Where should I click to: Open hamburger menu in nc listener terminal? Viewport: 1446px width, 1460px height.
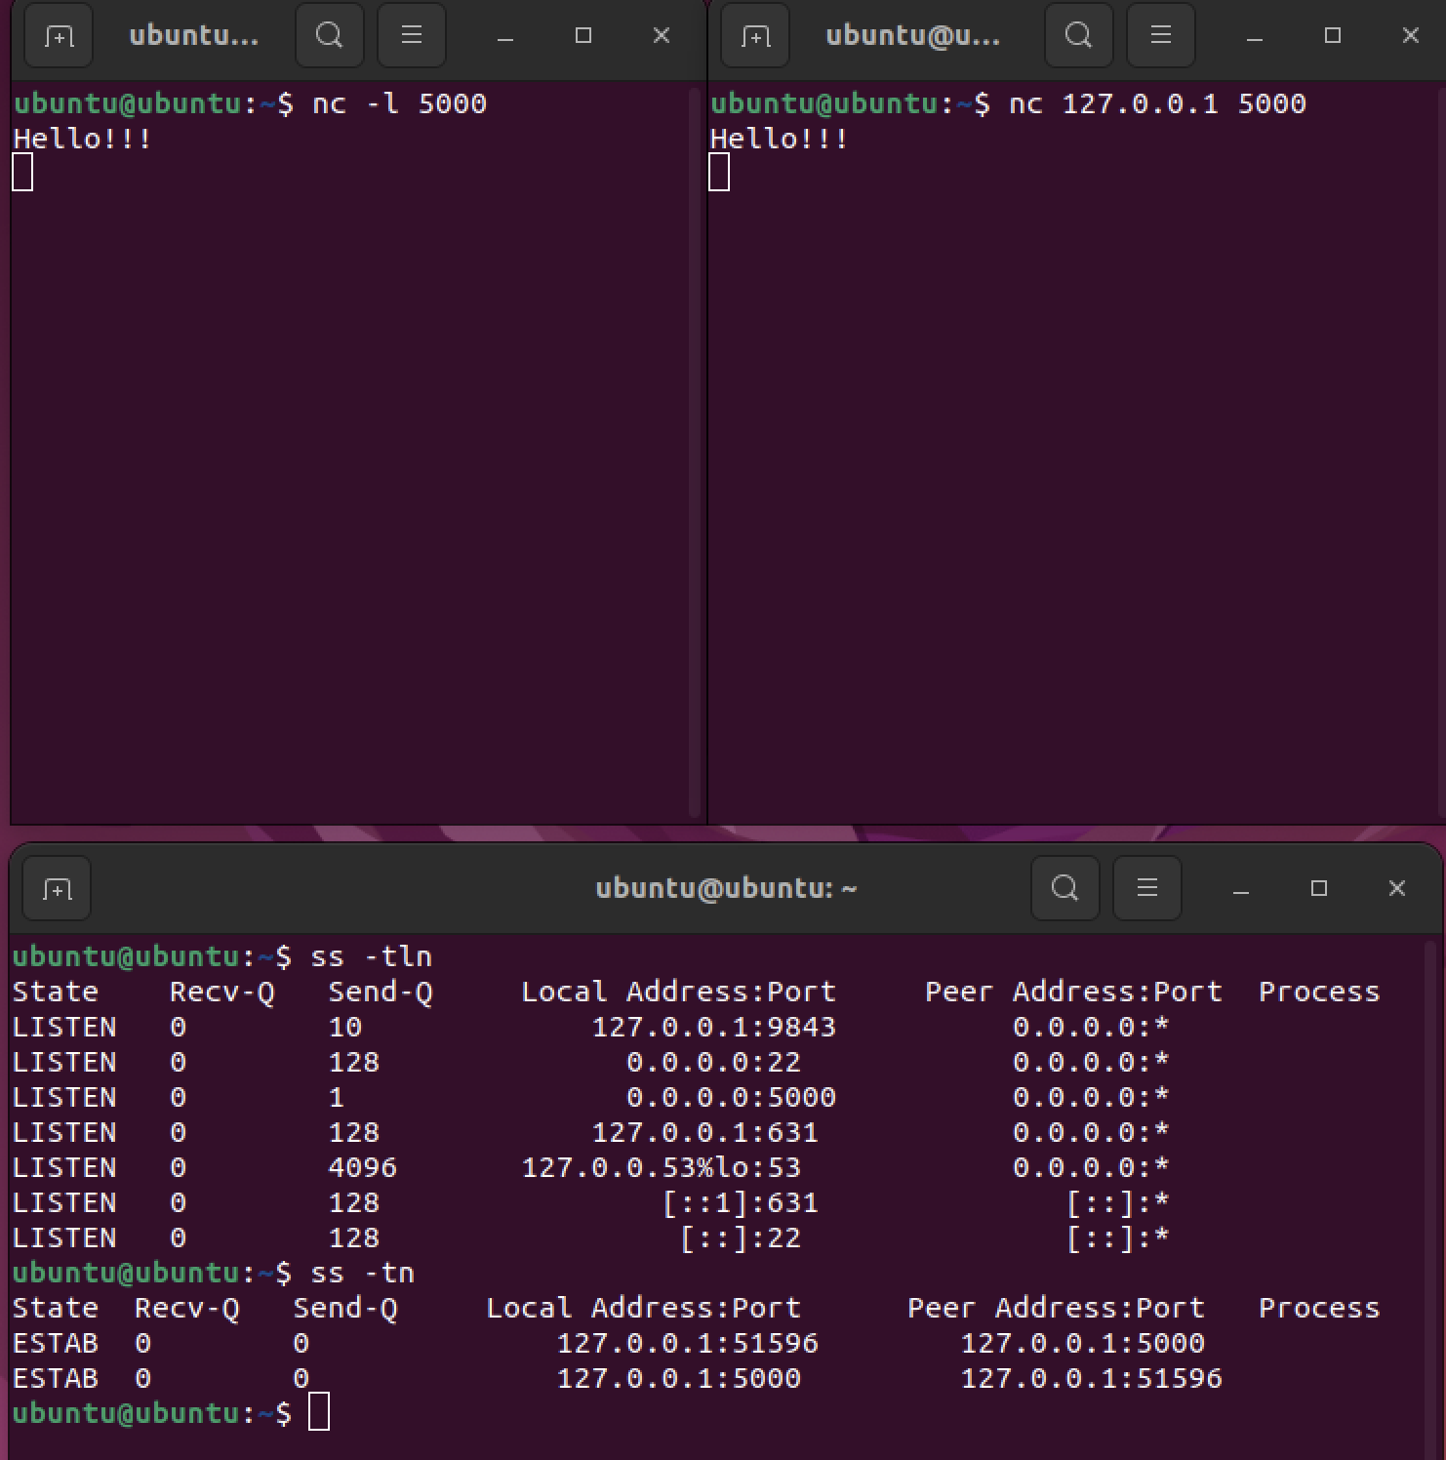pos(412,36)
